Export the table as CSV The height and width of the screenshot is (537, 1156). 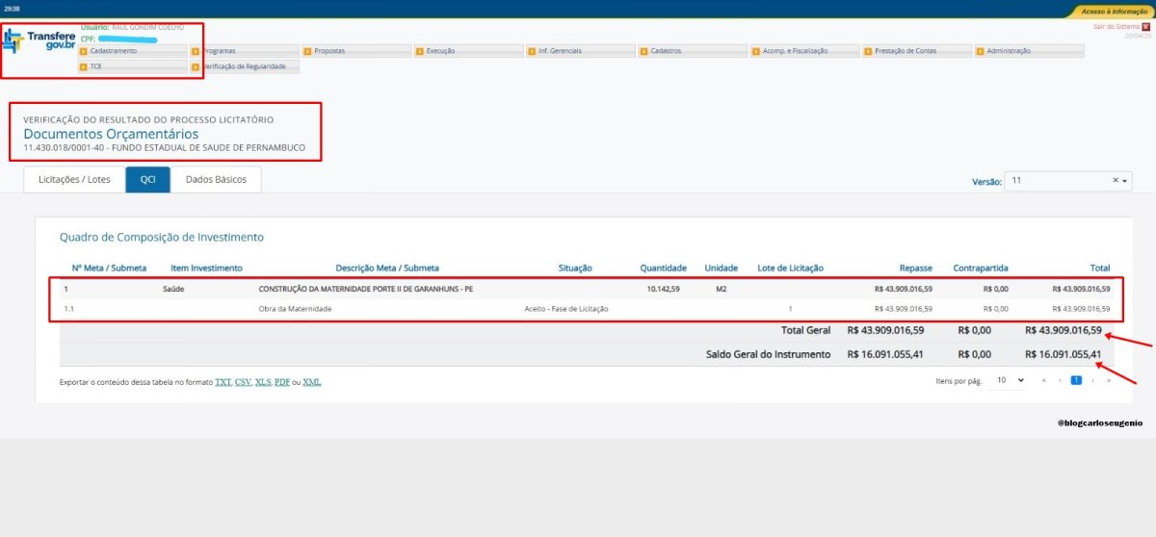pyautogui.click(x=242, y=382)
